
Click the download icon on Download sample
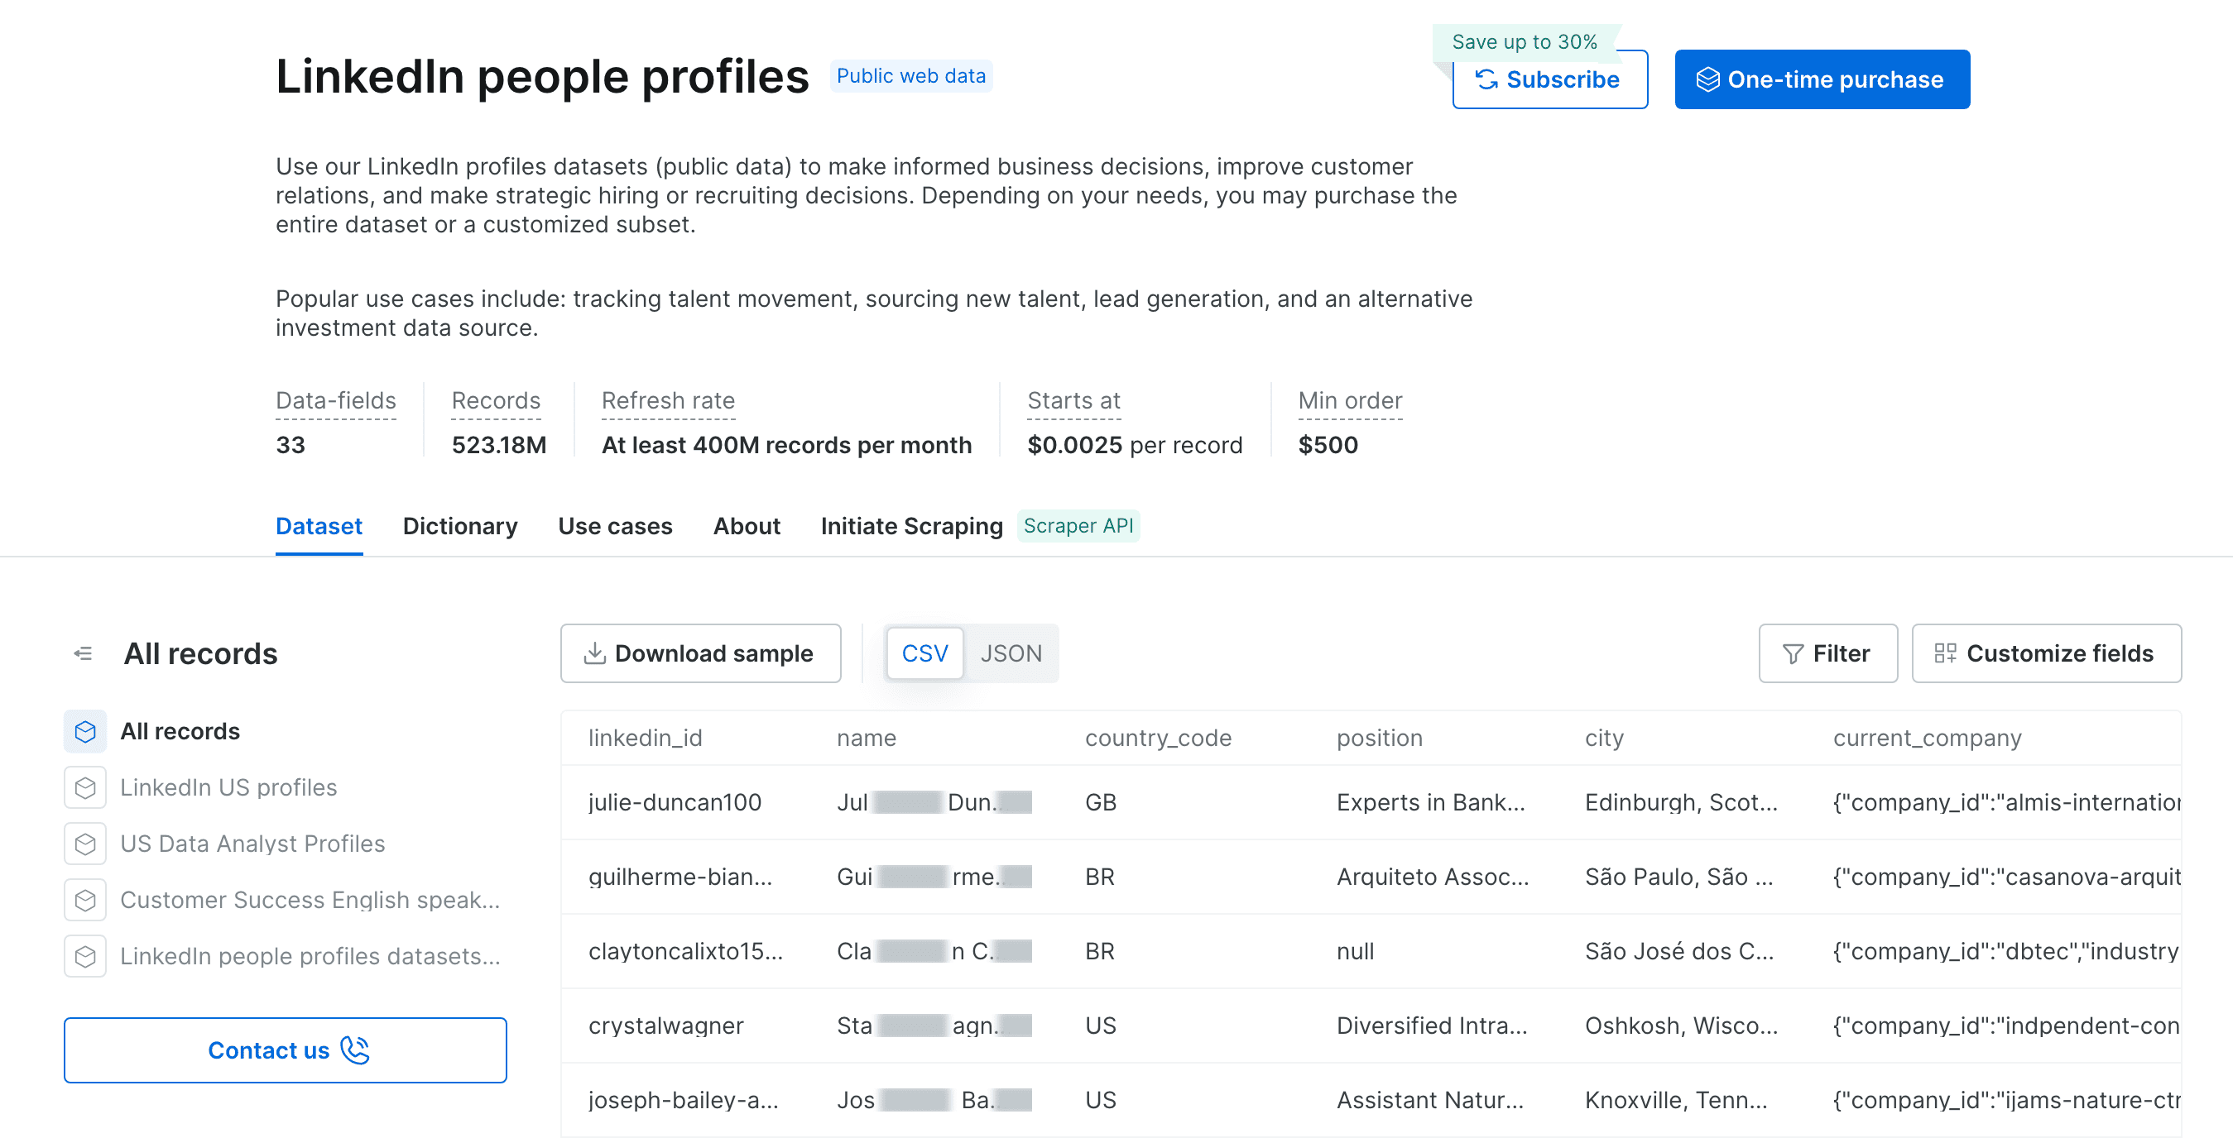(x=594, y=653)
